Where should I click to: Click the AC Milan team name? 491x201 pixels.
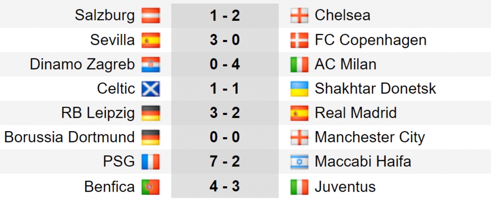[x=345, y=65]
